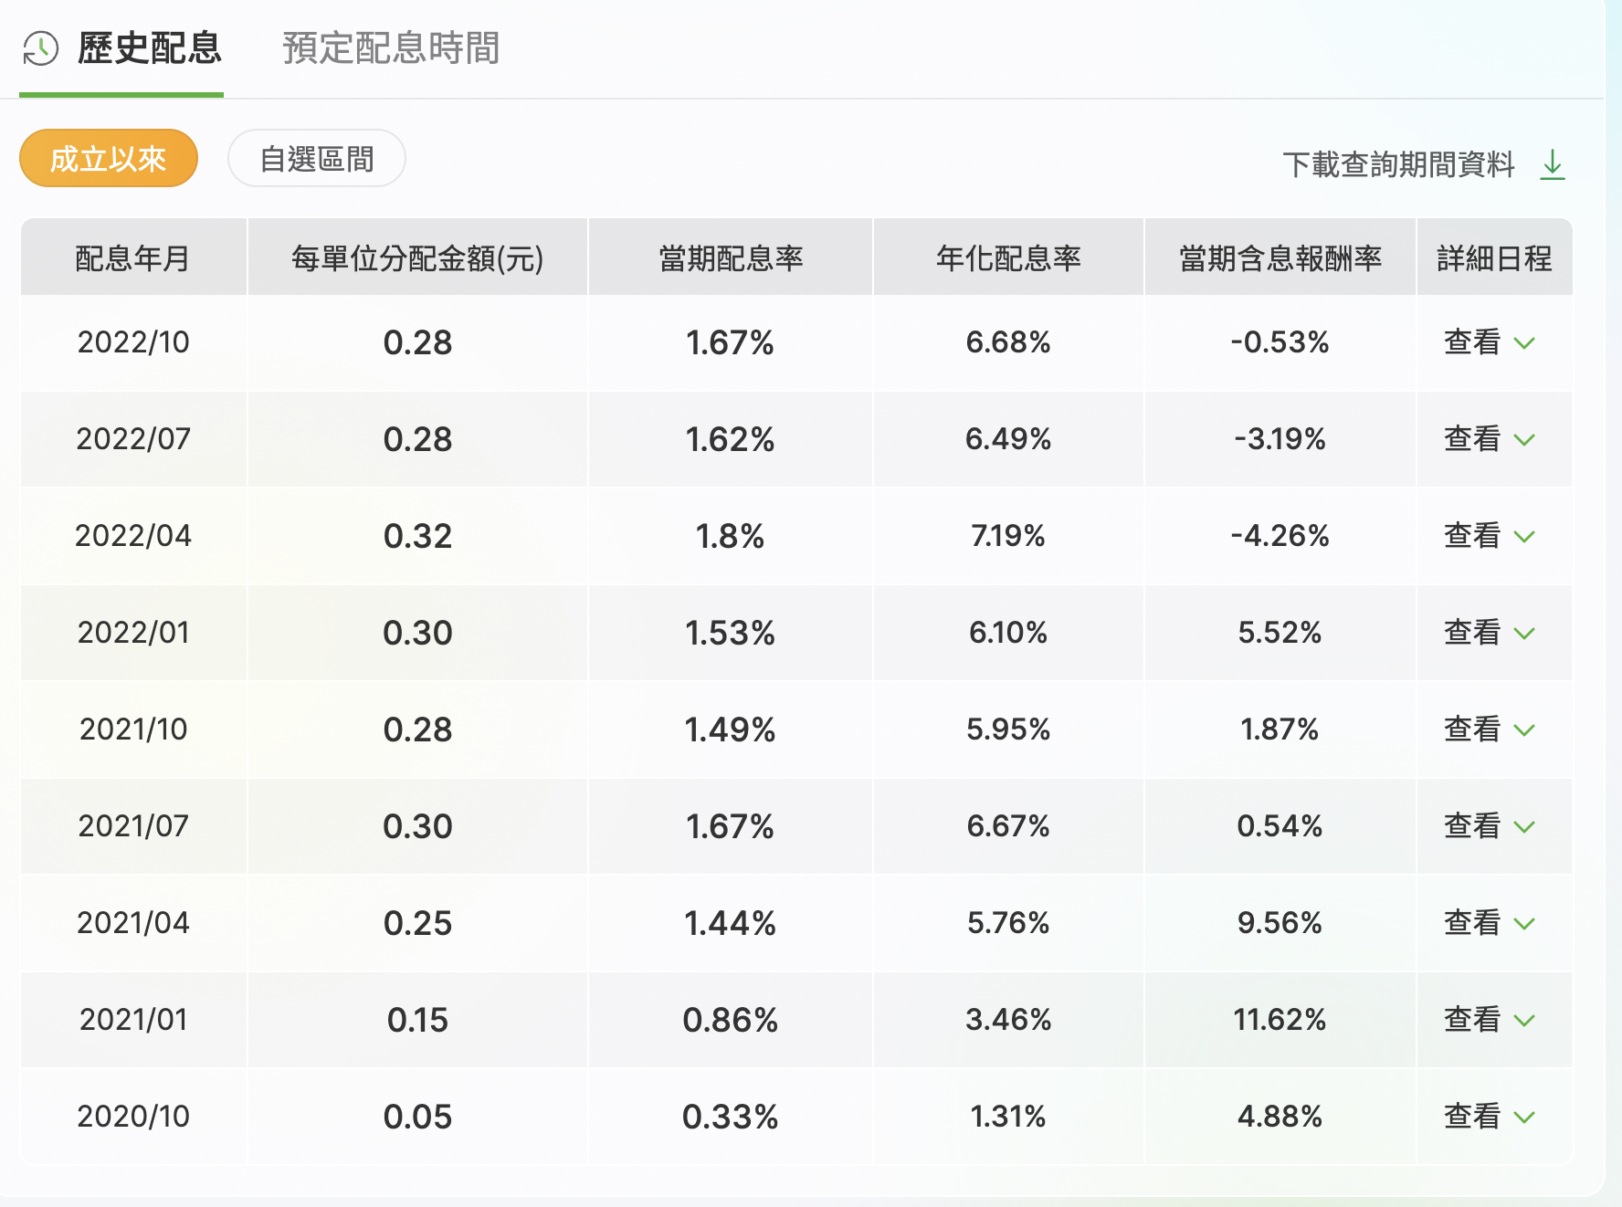
Task: Open 查看 for the 2022/04 dividend
Action: (x=1472, y=536)
